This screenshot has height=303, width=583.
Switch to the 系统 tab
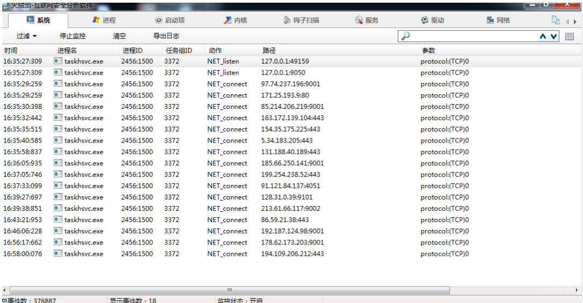click(x=38, y=20)
